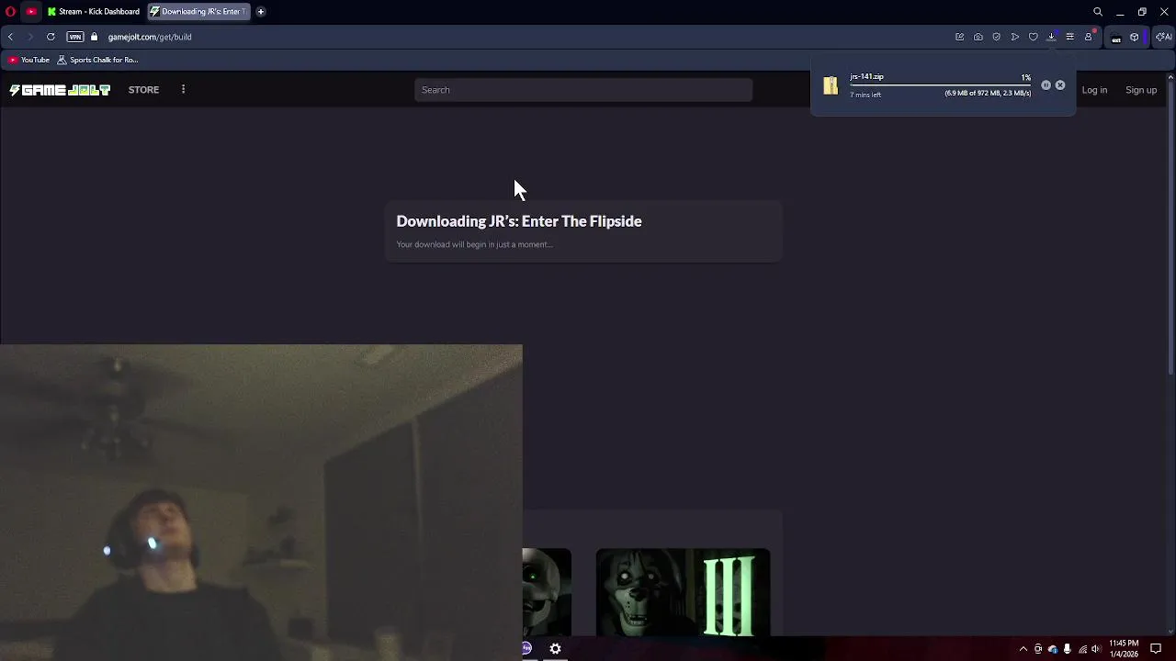This screenshot has height=661, width=1176.
Task: Click the jrs-141.zip file name
Action: [x=866, y=77]
